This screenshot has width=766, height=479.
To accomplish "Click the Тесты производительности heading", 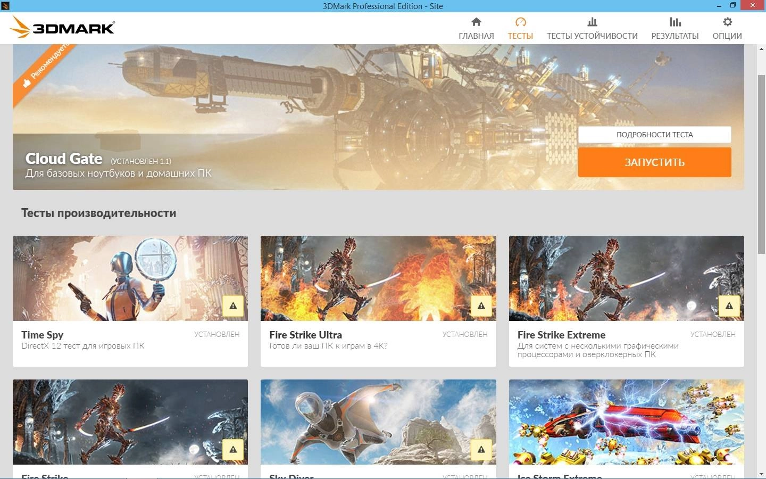I will tap(98, 213).
